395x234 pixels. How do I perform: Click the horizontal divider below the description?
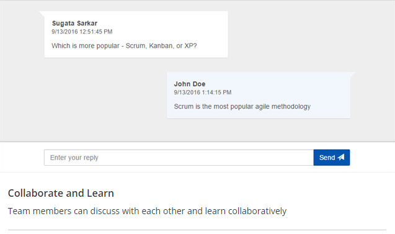tap(197, 230)
